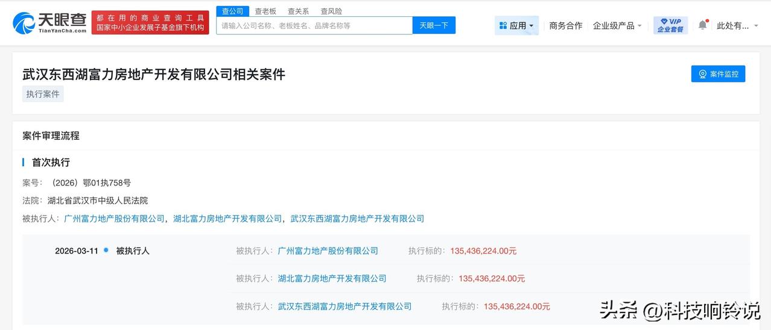This screenshot has width=771, height=330.
Task: Click the 执行案件 tag
Action: click(43, 94)
